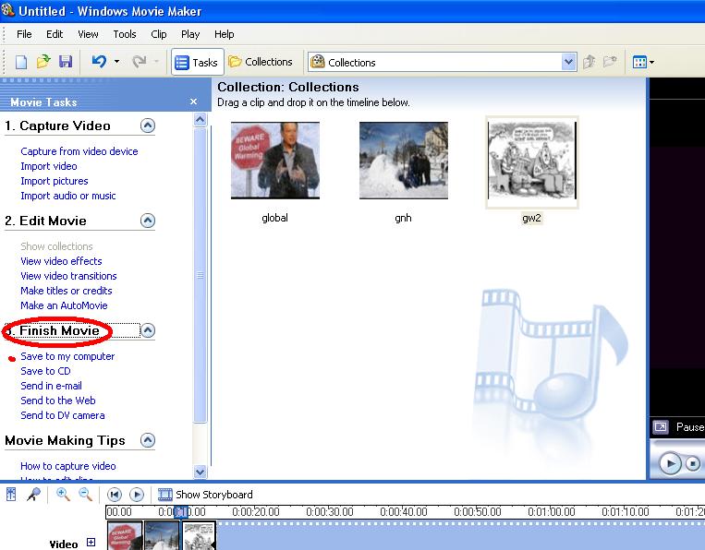
Task: Click the Up One Level icon
Action: tap(589, 62)
